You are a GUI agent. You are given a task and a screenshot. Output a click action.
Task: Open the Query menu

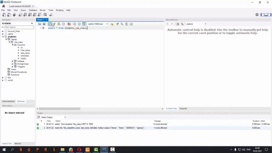click(23, 10)
